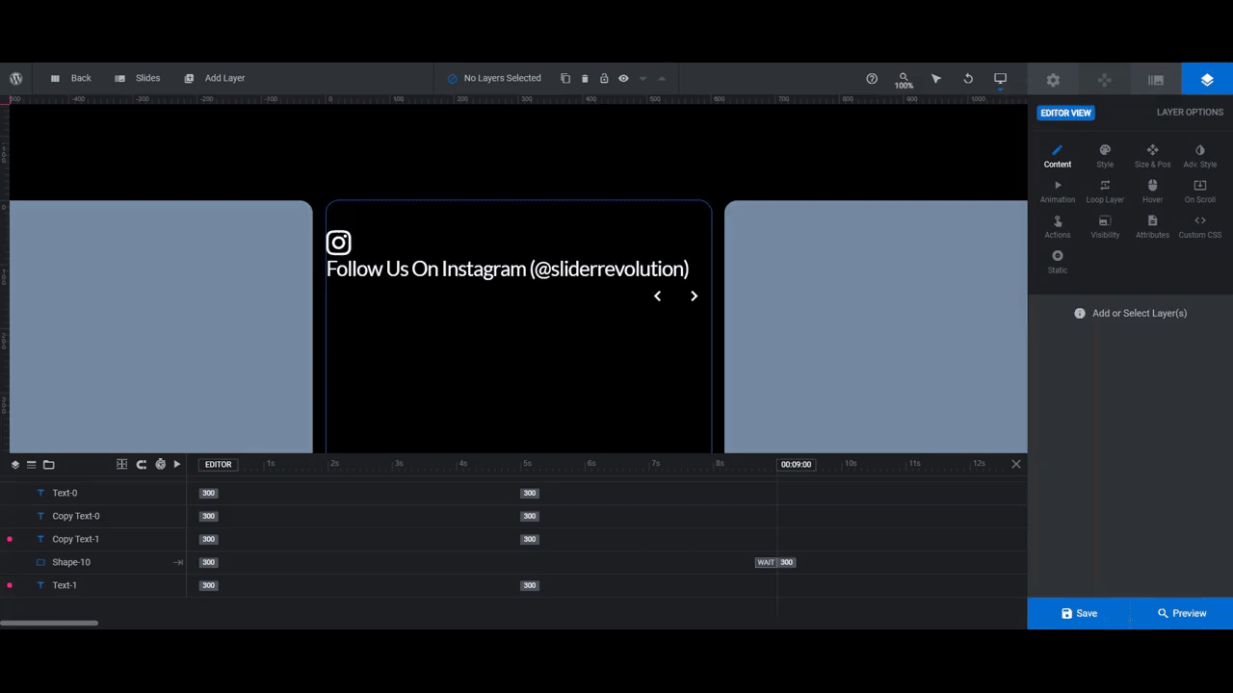Click the WAIT keyframe on Shape-10 track
The width and height of the screenshot is (1233, 693).
[766, 563]
